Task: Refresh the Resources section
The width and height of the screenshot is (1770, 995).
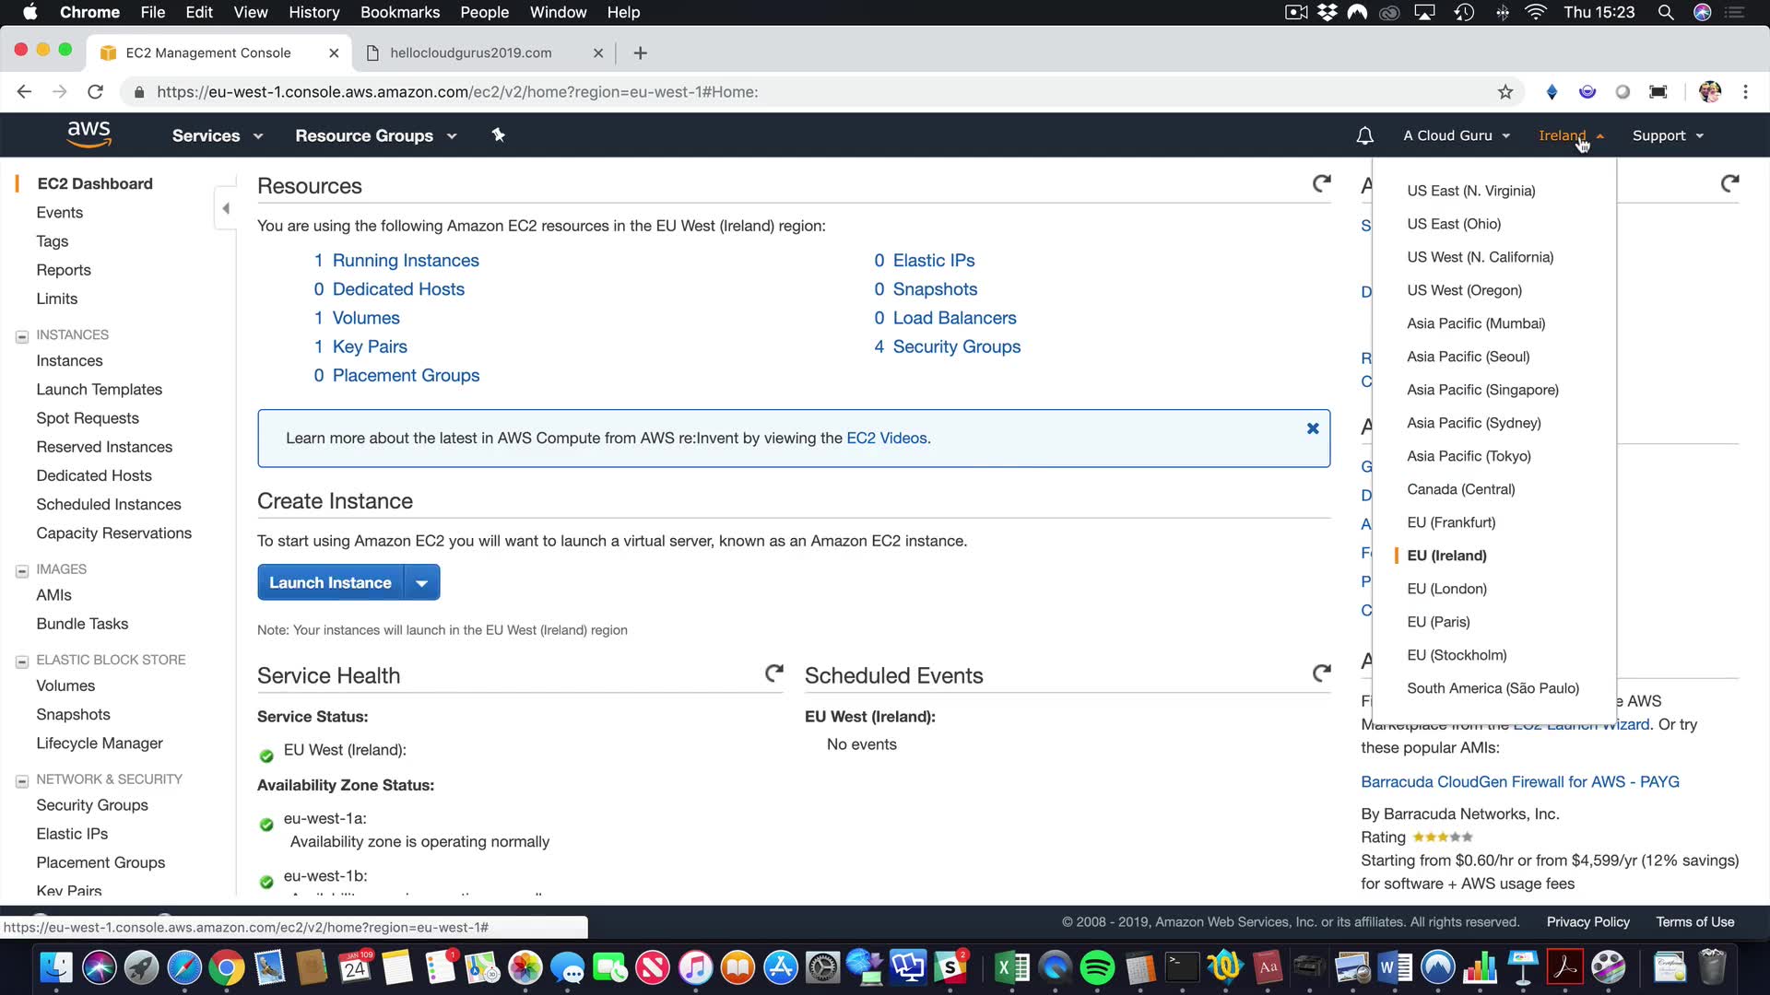Action: pos(1321,183)
